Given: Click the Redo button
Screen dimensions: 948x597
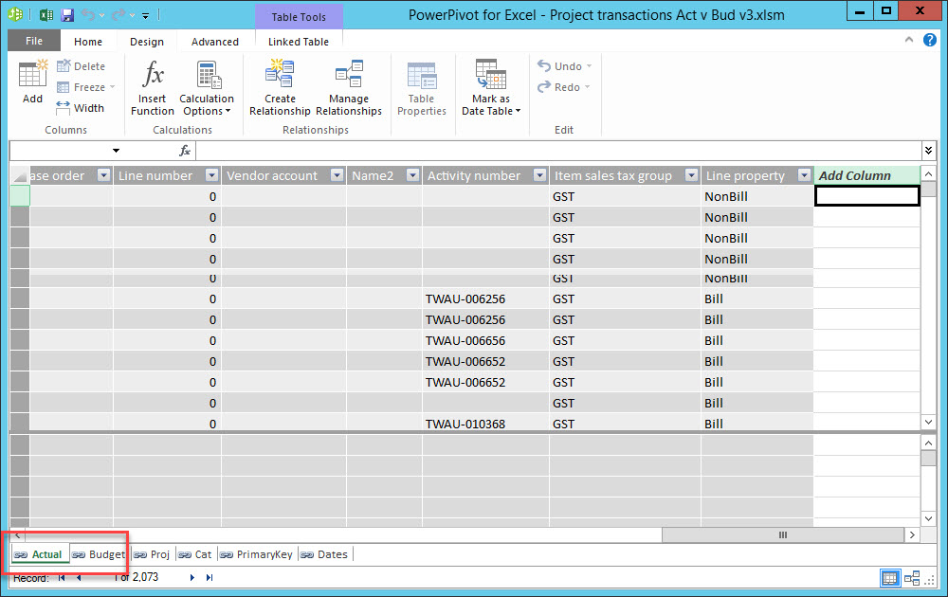Looking at the screenshot, I should [558, 87].
